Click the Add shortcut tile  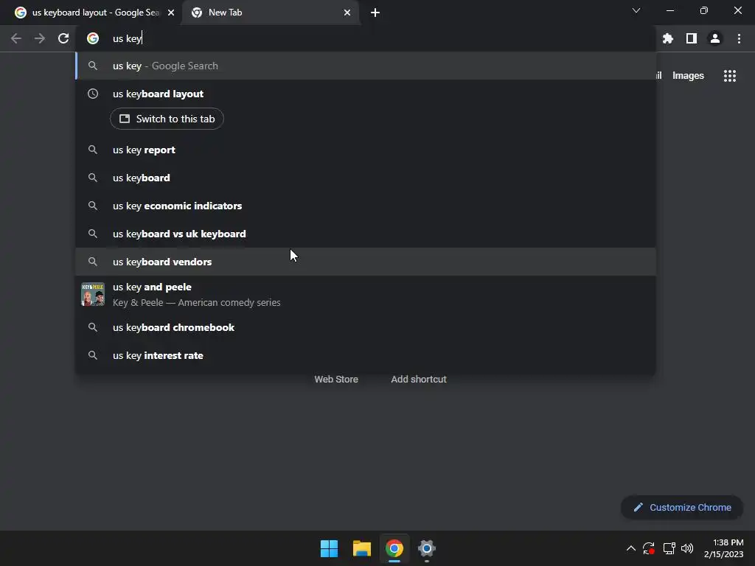[x=419, y=380]
